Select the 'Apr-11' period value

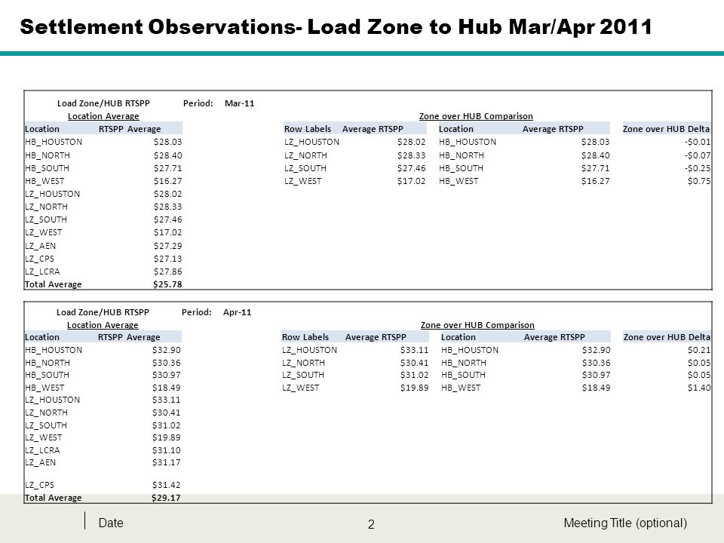pos(238,312)
